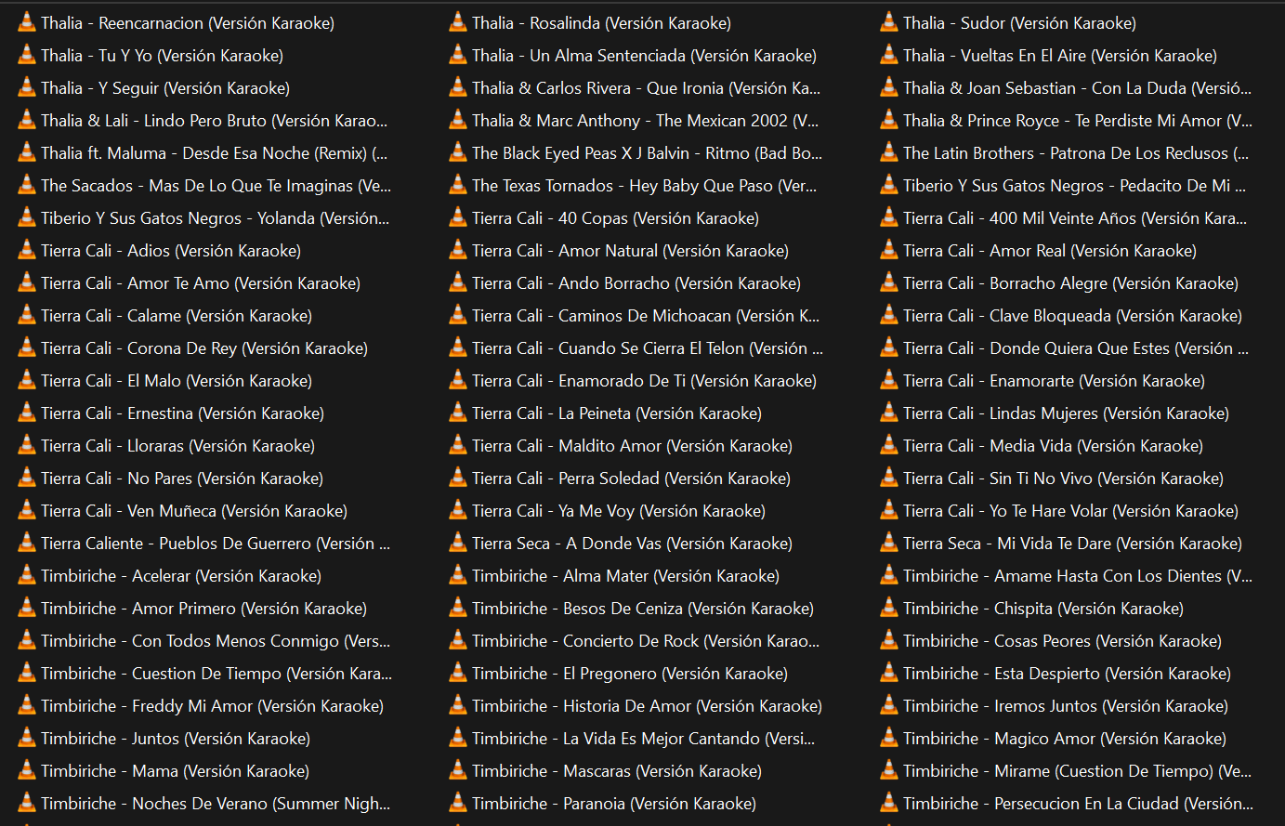Click VLC icon for Timbiriche - Acelerar
The width and height of the screenshot is (1285, 826).
(27, 576)
